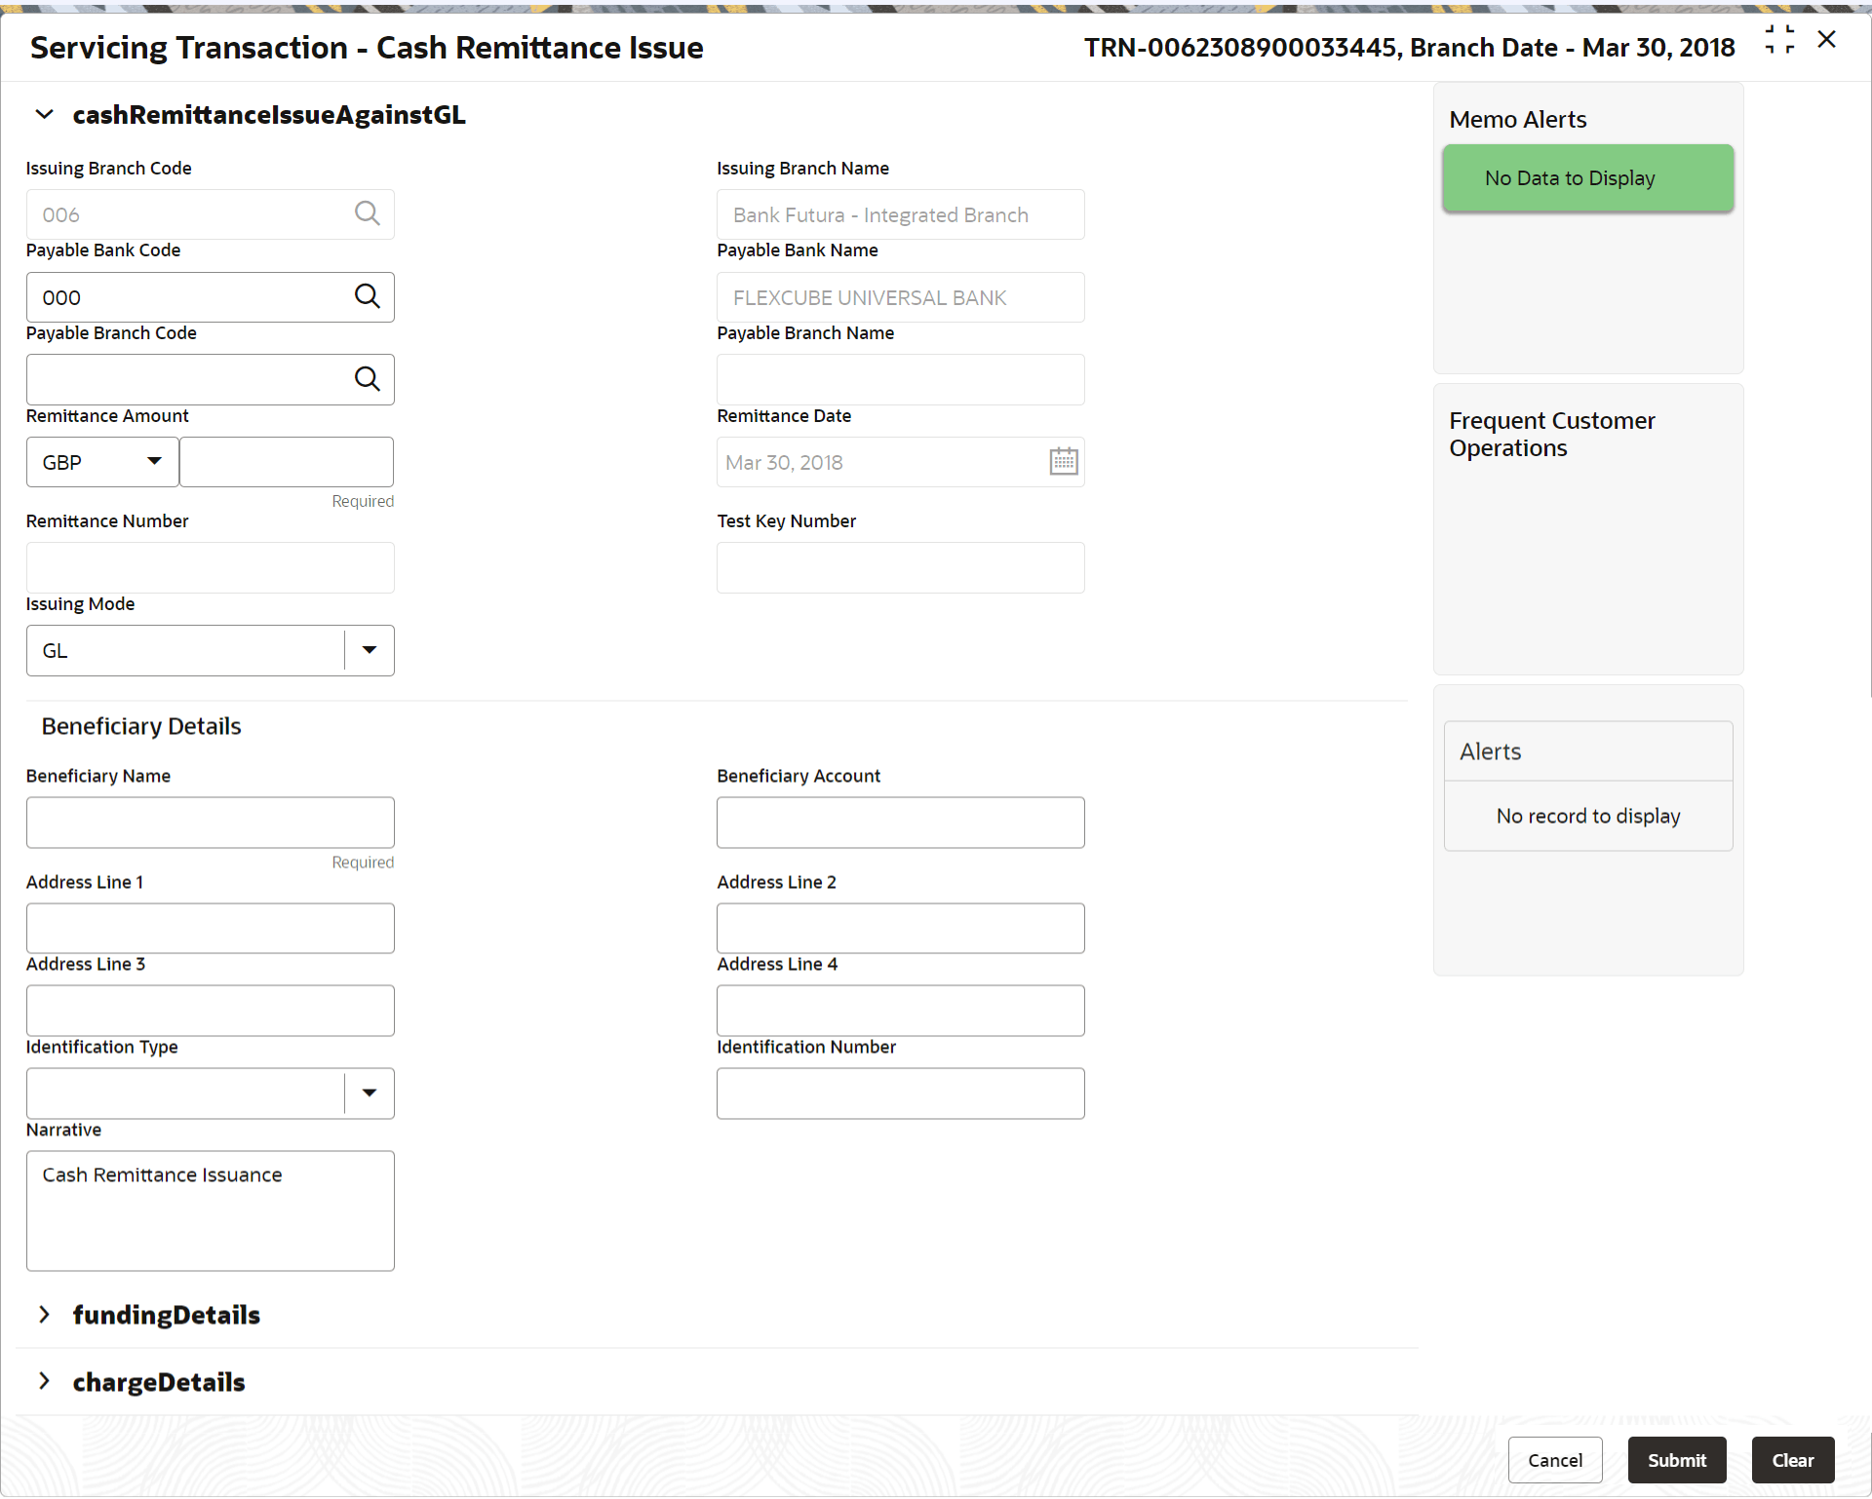Open the Remittance Date calendar picker
1872x1499 pixels.
tap(1063, 462)
